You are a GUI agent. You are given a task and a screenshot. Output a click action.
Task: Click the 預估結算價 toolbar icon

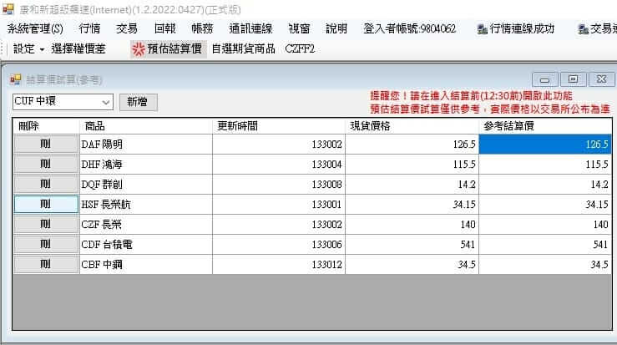[138, 48]
